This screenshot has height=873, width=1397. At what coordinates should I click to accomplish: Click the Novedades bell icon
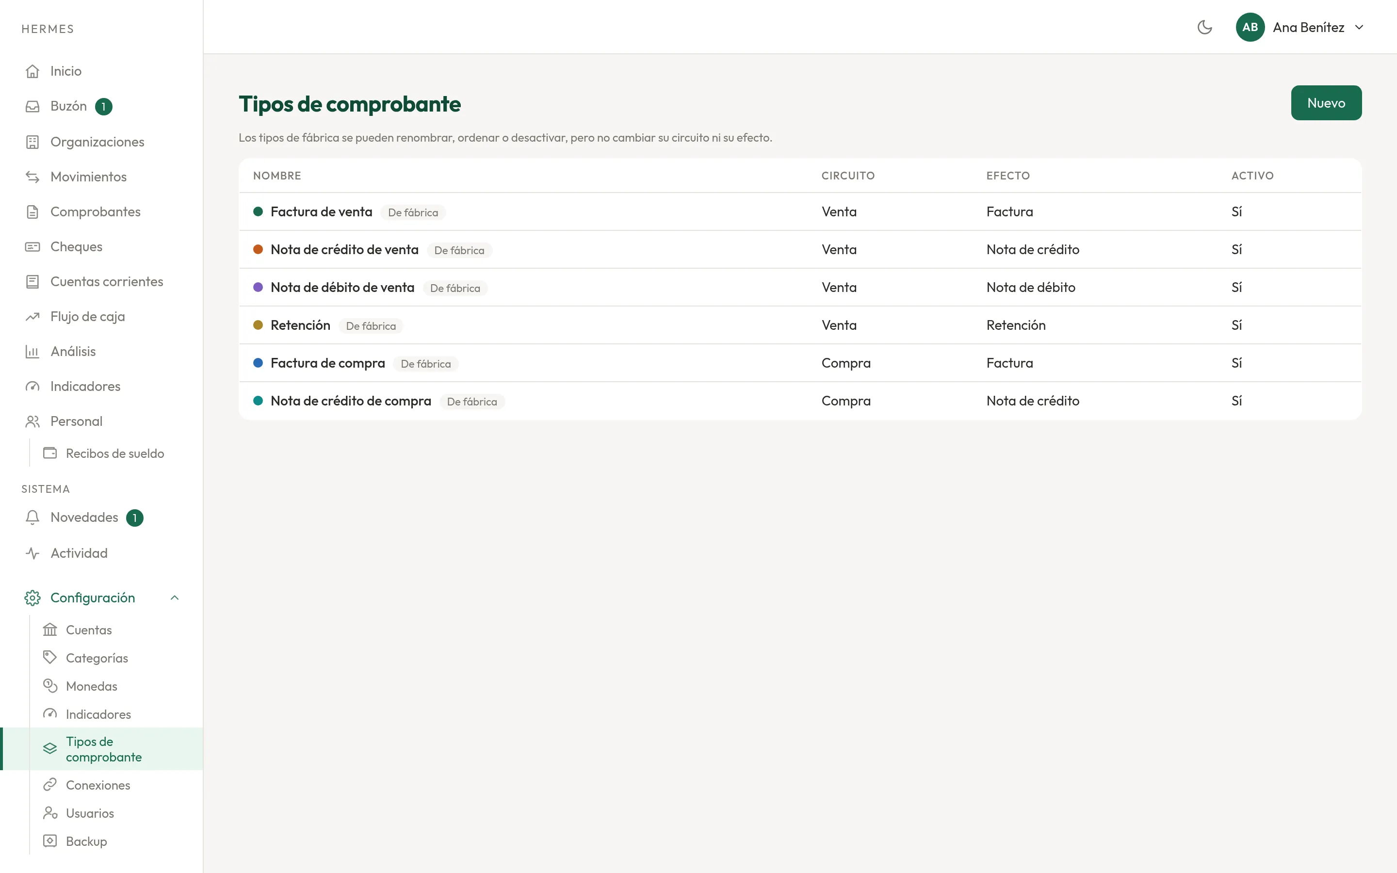tap(32, 517)
